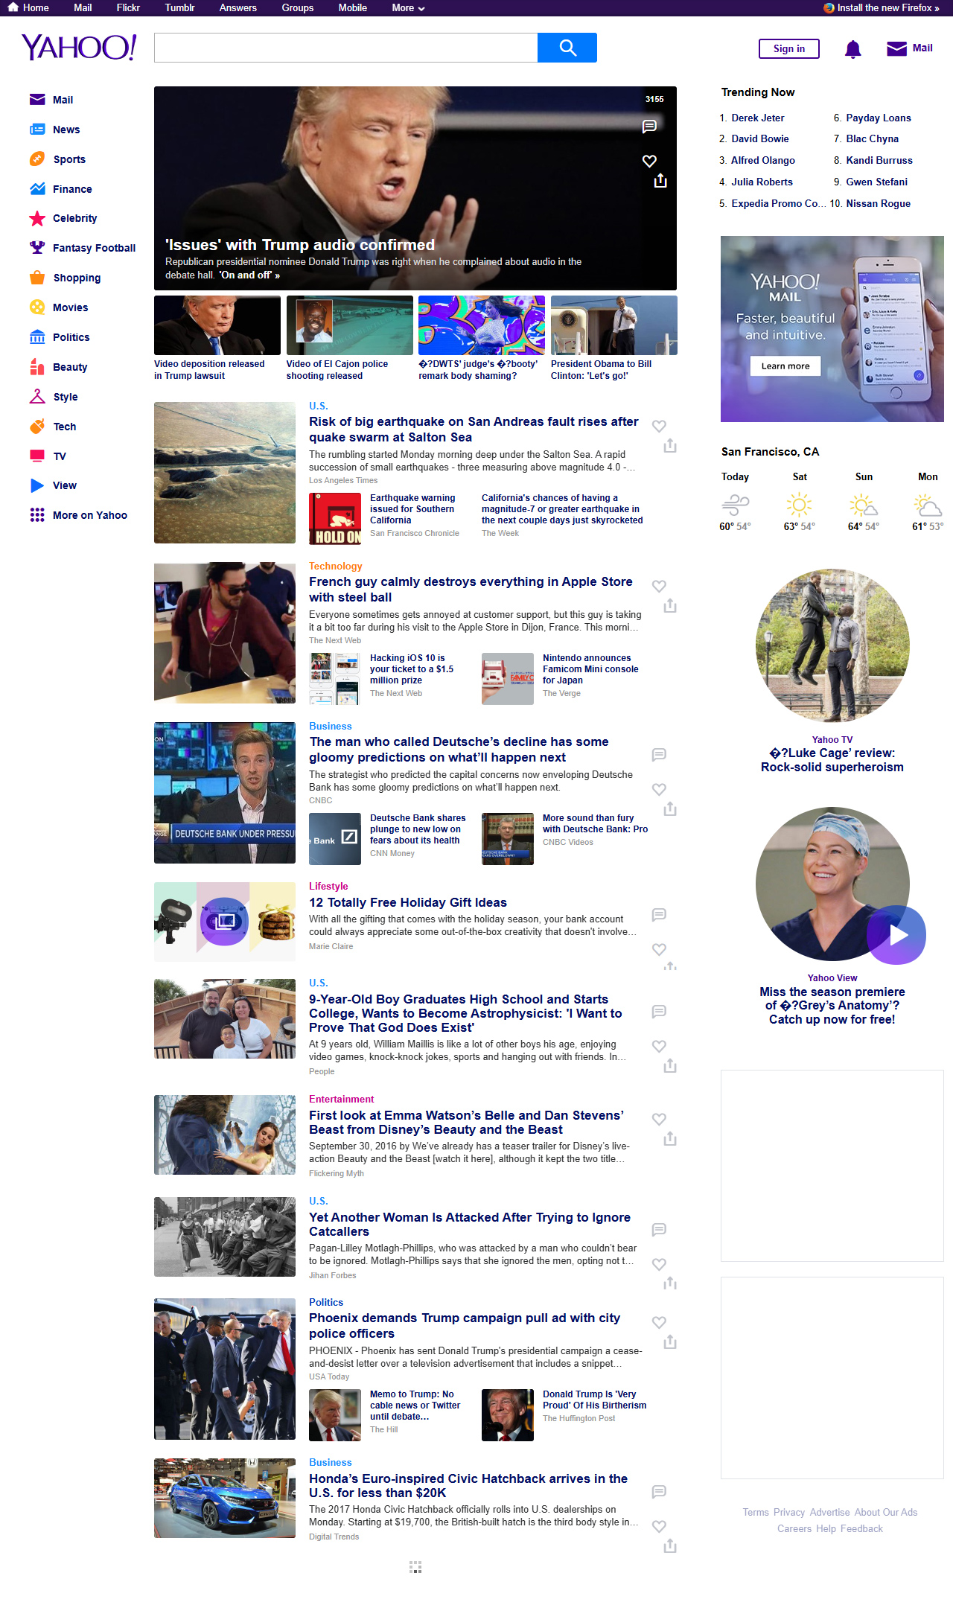Open Style hanger icon in sidebar
This screenshot has height=1608, width=953.
pos(37,397)
